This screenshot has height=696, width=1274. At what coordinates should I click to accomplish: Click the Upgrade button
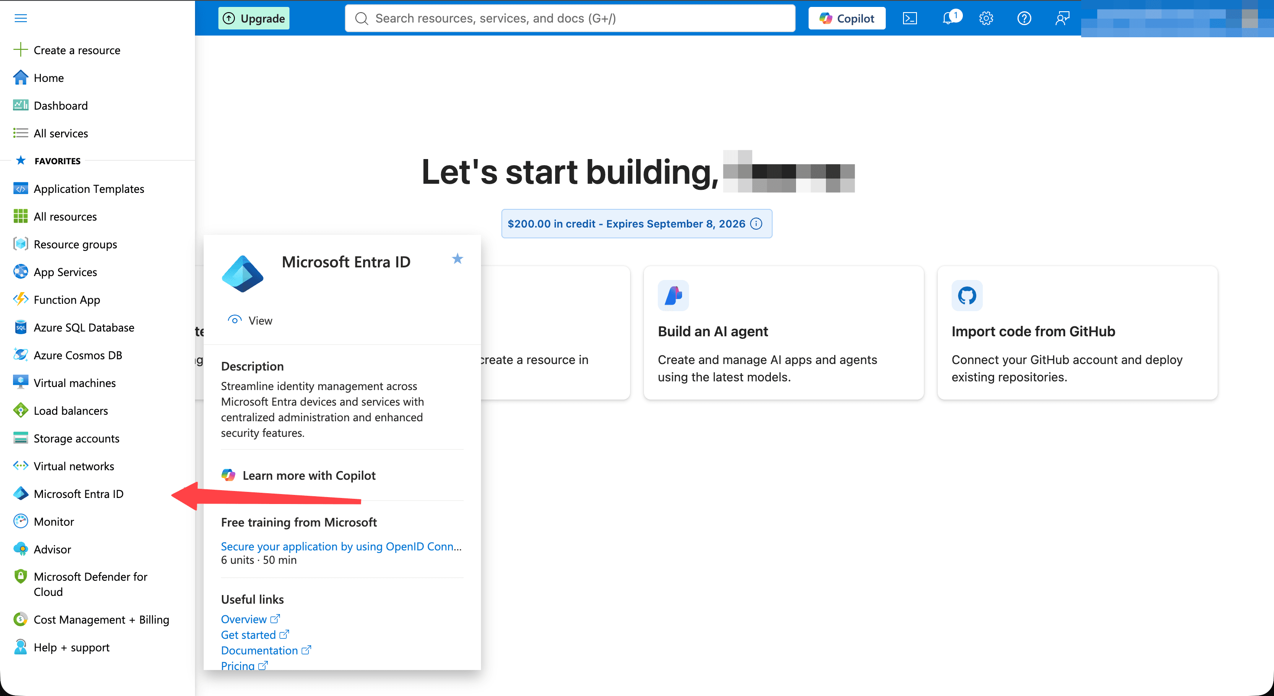pos(253,18)
